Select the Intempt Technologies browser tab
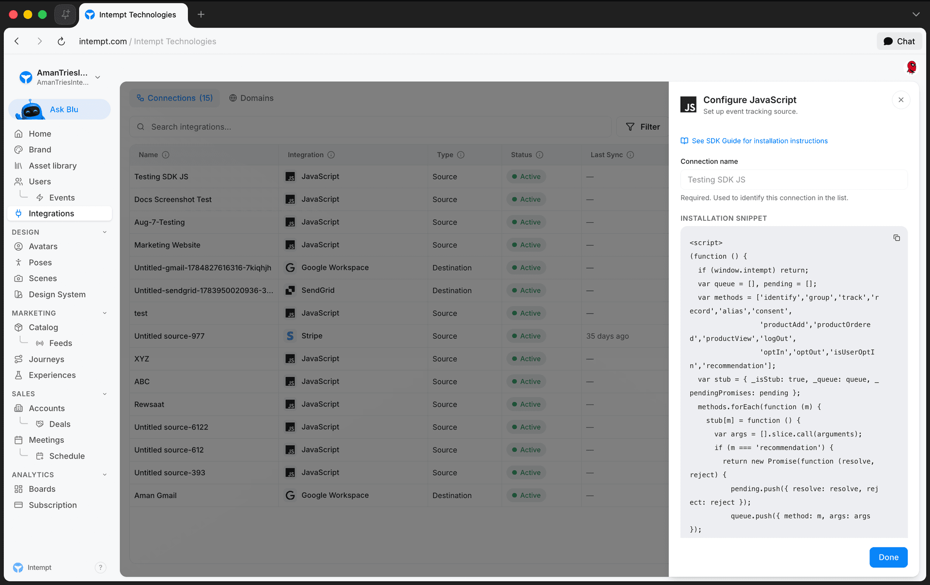930x585 pixels. tap(133, 15)
